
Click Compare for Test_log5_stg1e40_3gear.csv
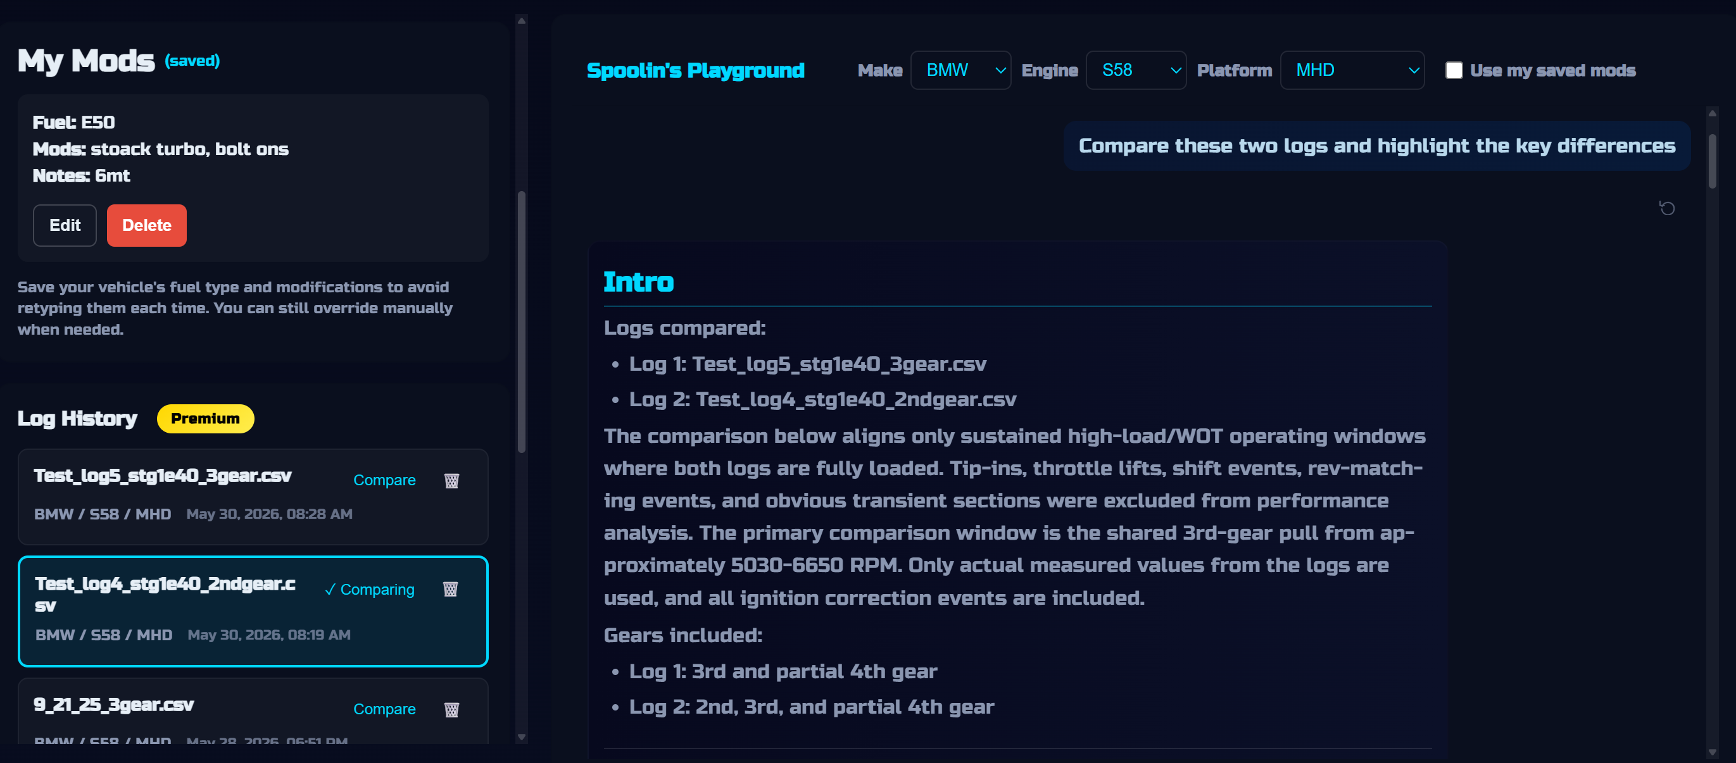coord(384,480)
